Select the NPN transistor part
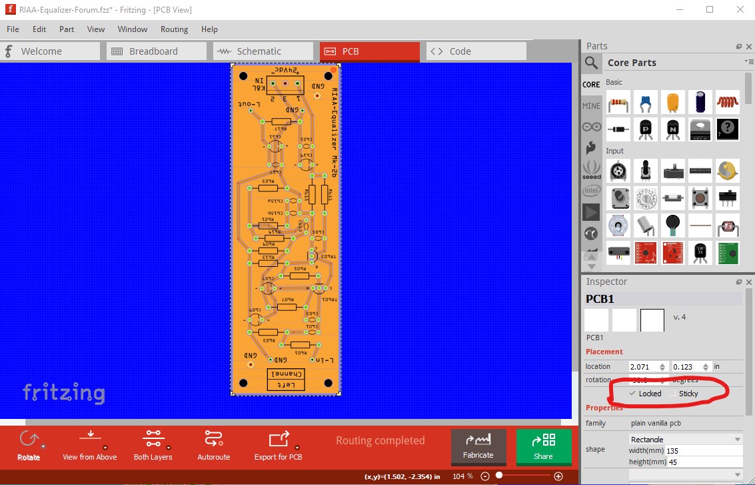 point(673,129)
